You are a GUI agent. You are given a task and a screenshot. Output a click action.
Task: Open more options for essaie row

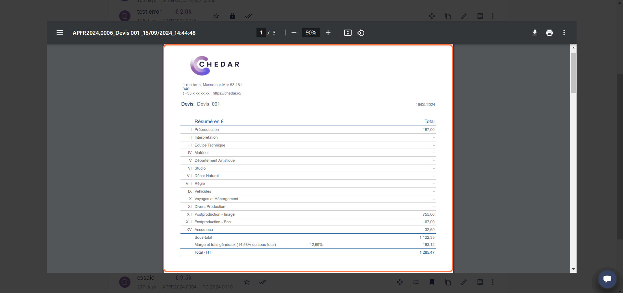(492, 282)
